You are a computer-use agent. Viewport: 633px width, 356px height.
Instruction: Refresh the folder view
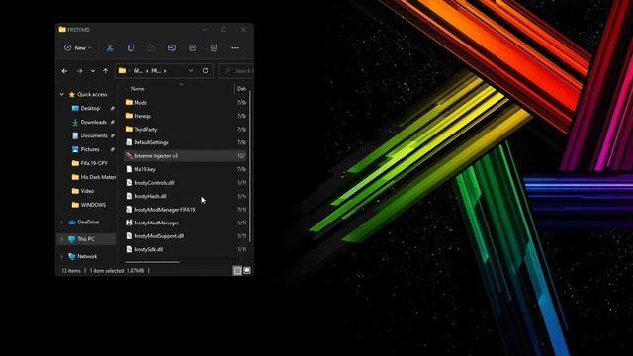(x=205, y=71)
